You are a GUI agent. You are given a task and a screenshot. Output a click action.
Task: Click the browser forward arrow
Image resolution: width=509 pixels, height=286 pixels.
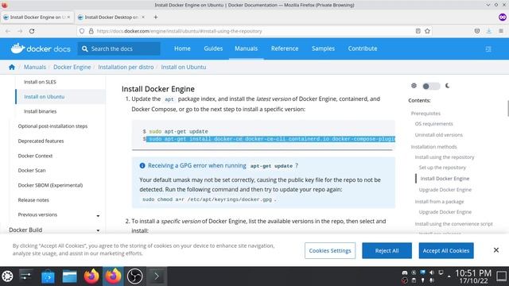click(20, 31)
